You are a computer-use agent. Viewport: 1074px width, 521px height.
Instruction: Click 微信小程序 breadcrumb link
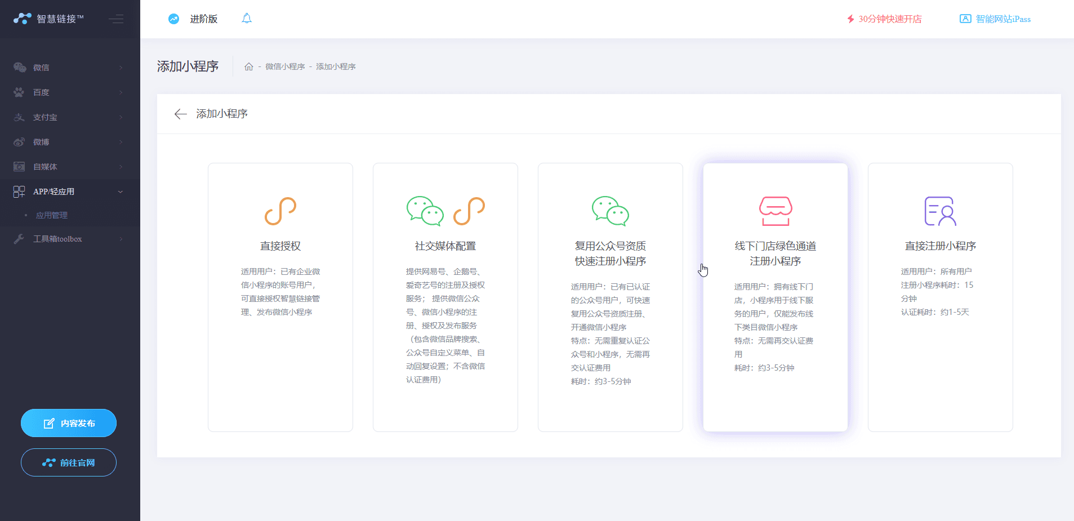[x=285, y=66]
